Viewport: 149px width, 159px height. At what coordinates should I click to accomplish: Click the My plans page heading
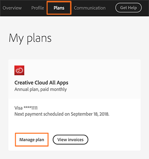click(x=30, y=38)
